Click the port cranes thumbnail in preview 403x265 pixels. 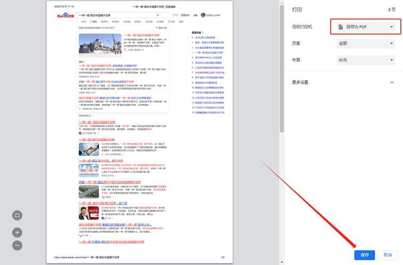click(100, 47)
